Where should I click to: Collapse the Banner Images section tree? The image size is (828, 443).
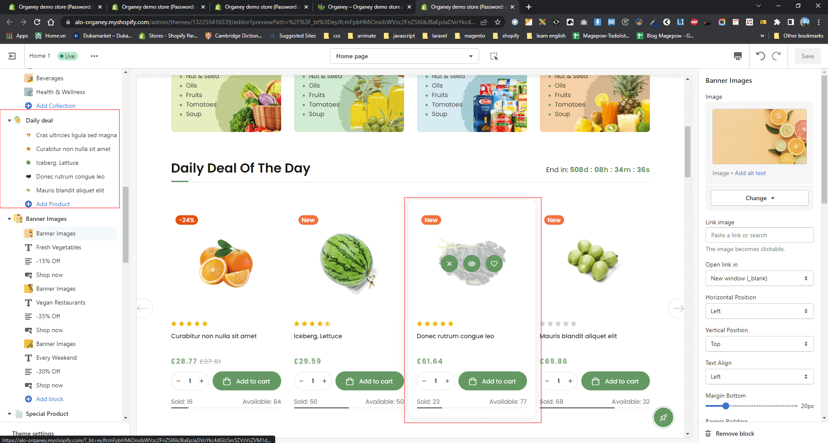(9, 219)
